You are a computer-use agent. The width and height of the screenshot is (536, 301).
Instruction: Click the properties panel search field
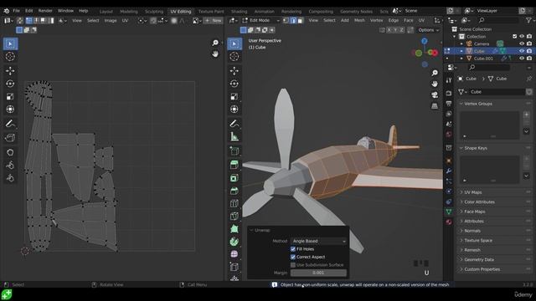[x=489, y=67]
